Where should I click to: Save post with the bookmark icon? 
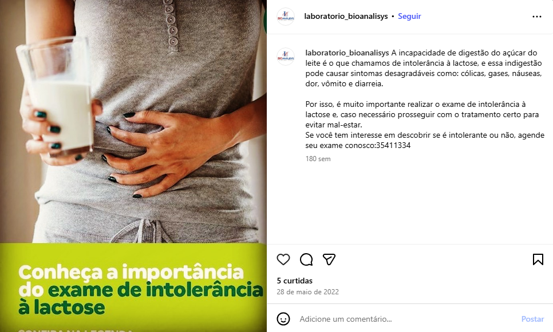(538, 259)
